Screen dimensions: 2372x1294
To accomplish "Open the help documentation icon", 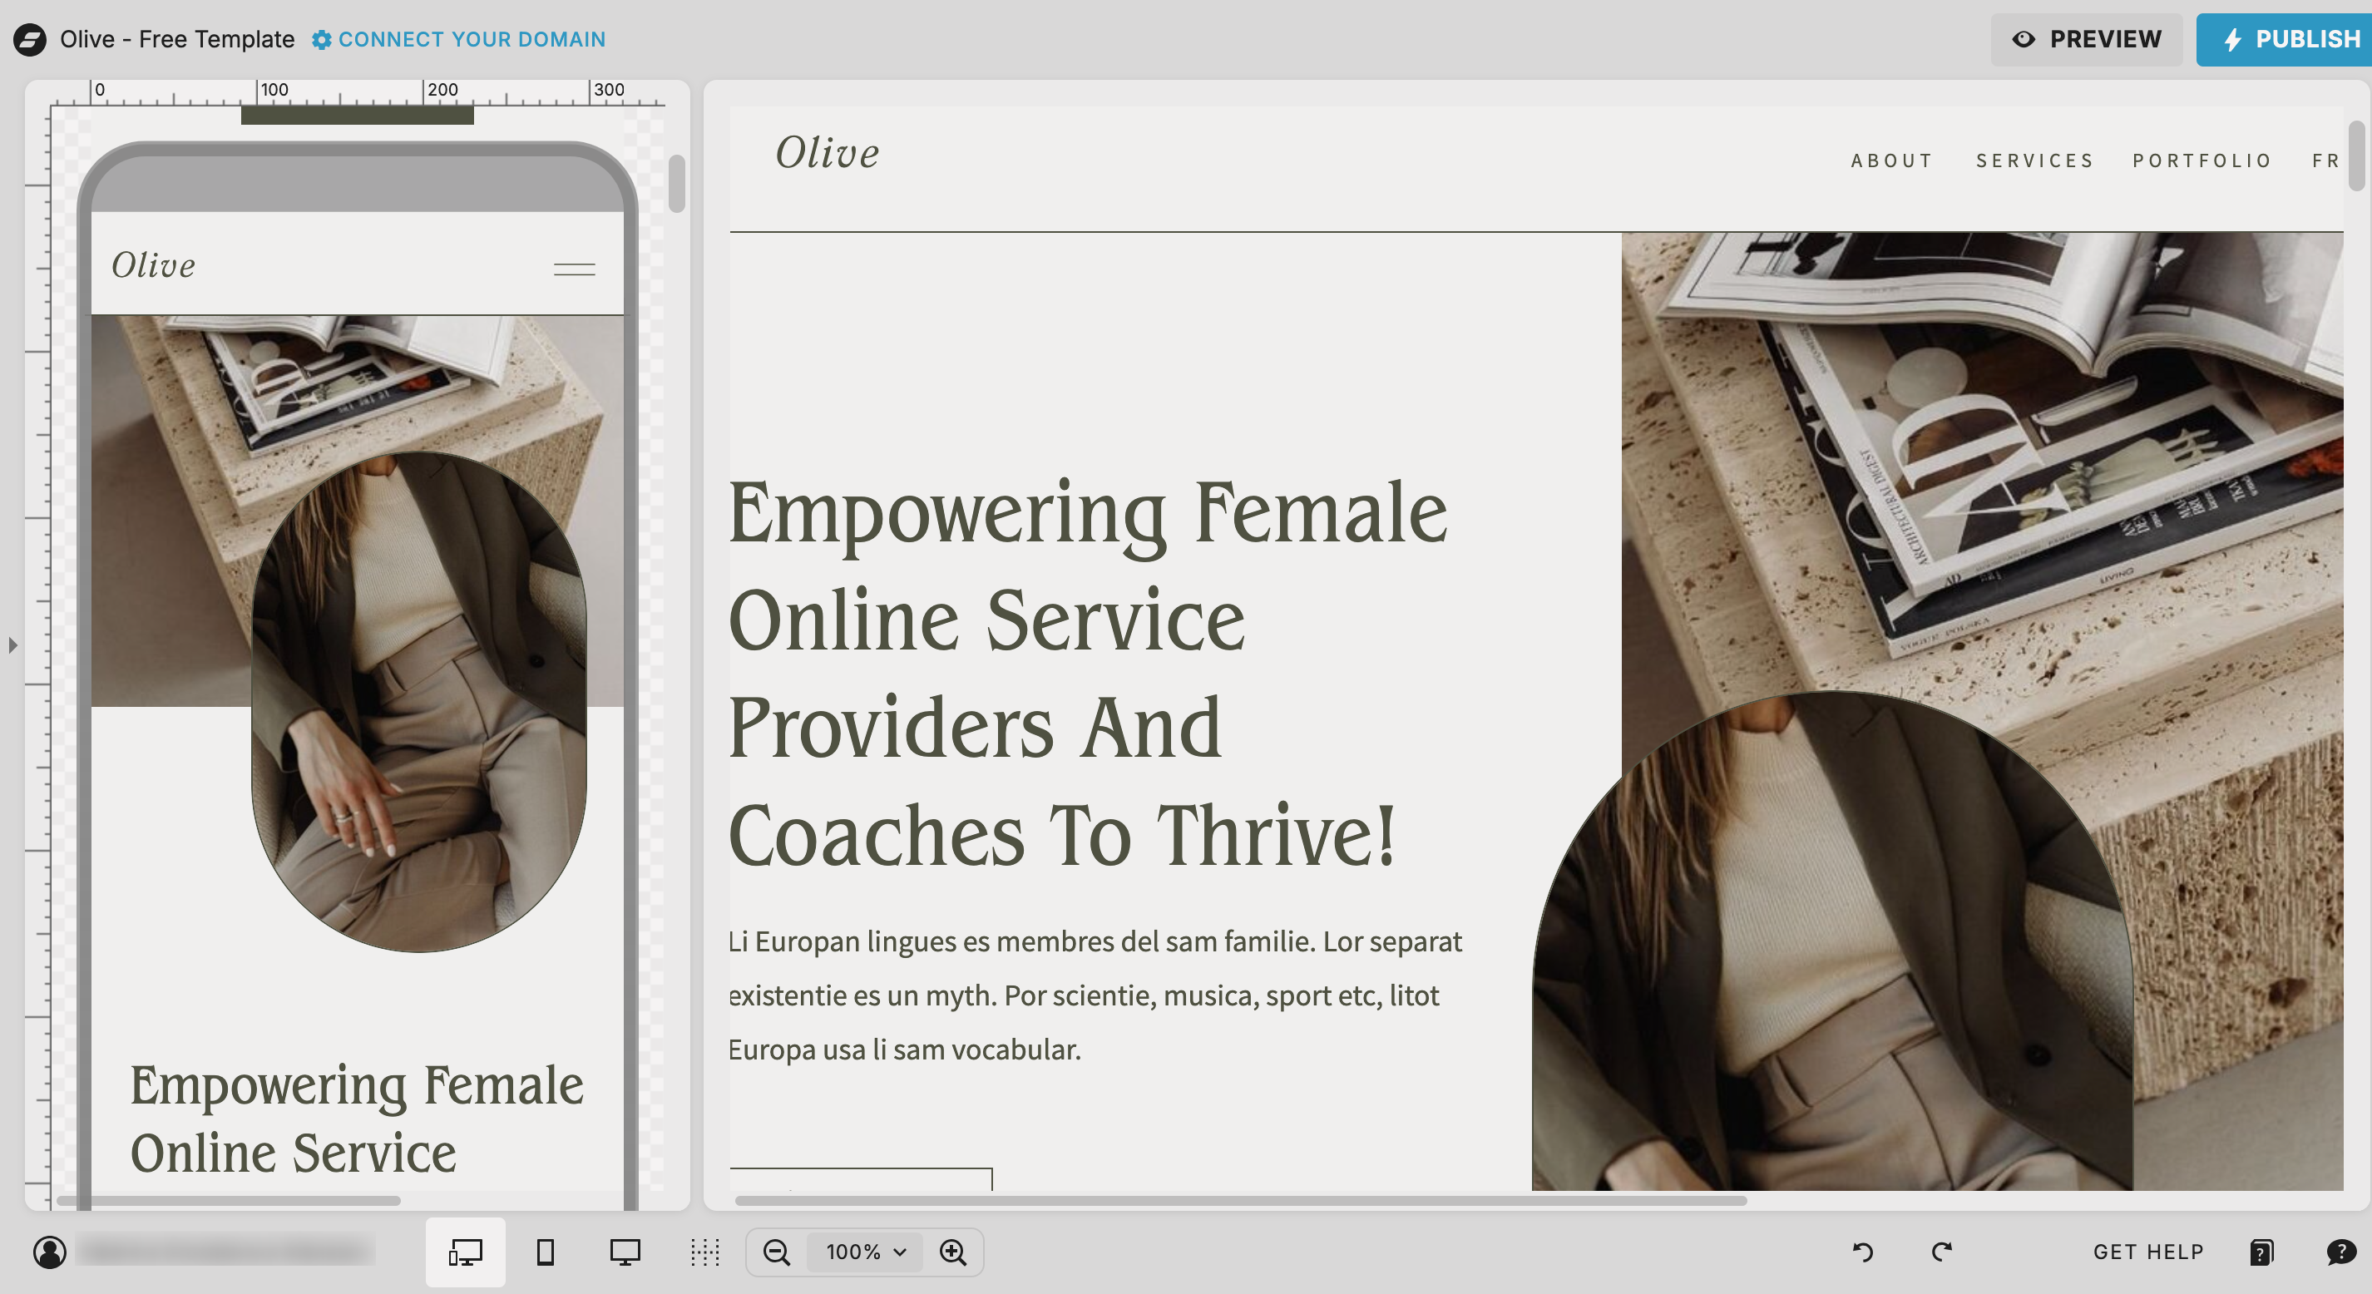I will (2261, 1252).
